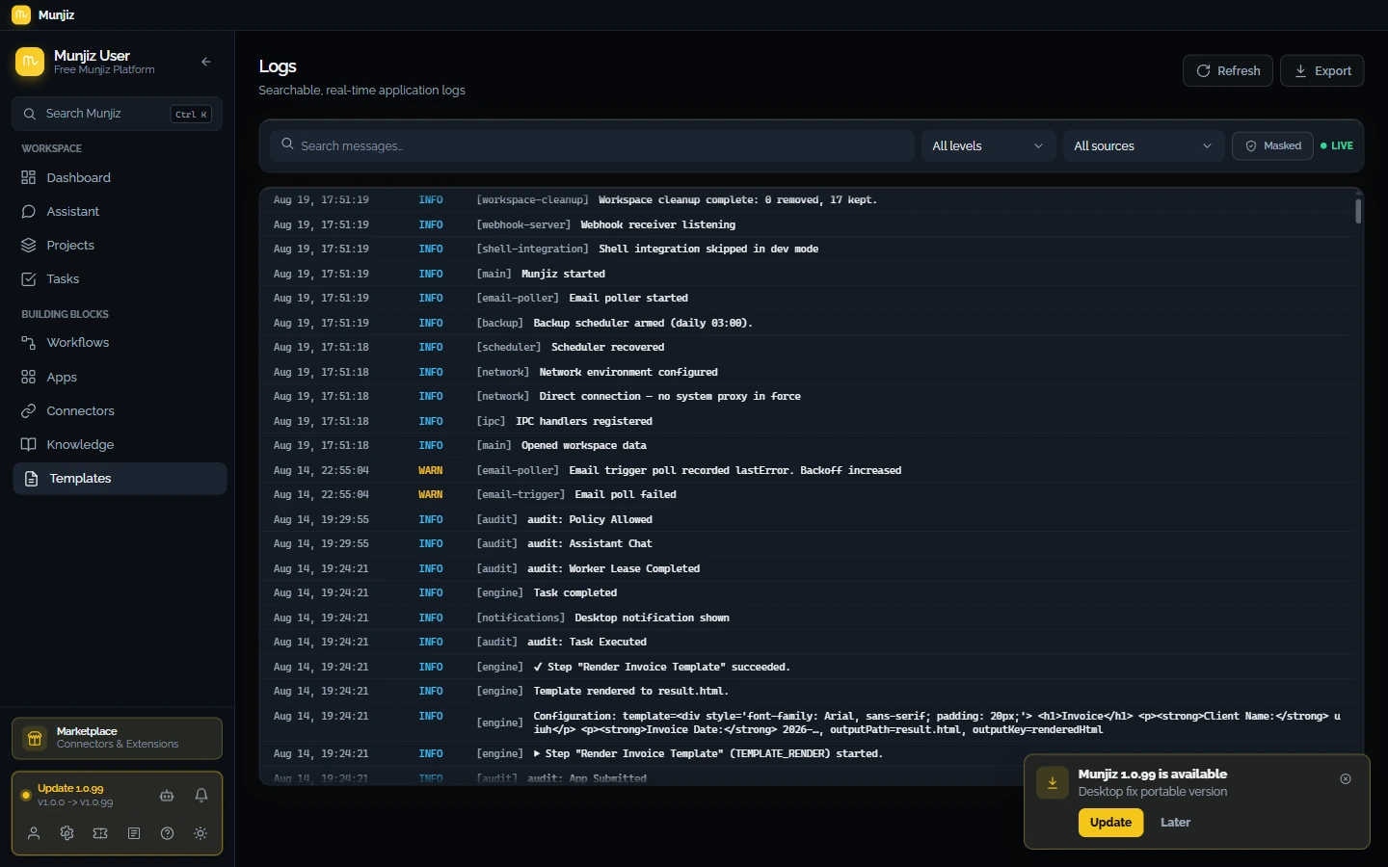The height and width of the screenshot is (867, 1388).
Task: Export the logs
Action: pyautogui.click(x=1321, y=70)
